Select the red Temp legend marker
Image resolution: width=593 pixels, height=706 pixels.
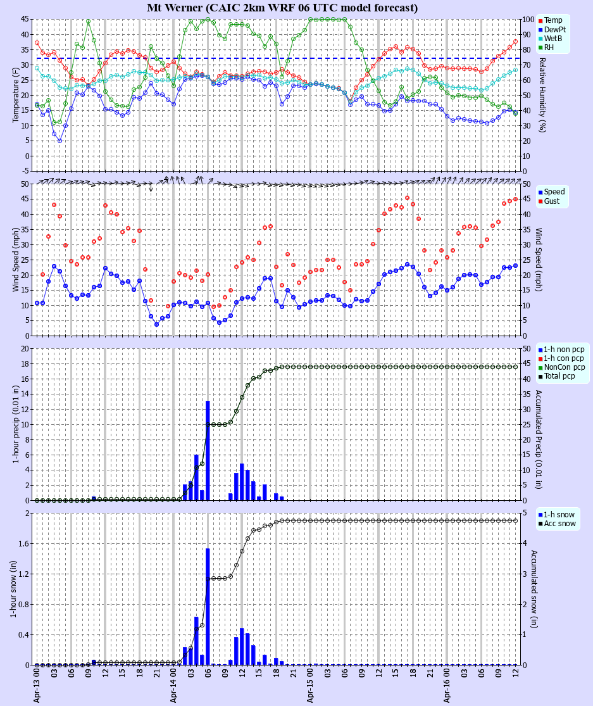pyautogui.click(x=540, y=21)
